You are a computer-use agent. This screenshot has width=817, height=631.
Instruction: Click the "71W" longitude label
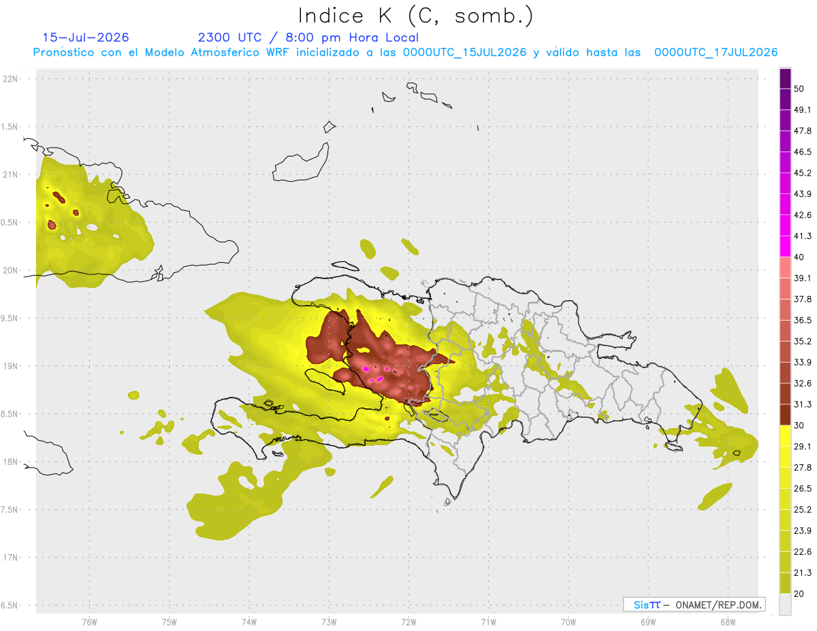[x=488, y=622]
